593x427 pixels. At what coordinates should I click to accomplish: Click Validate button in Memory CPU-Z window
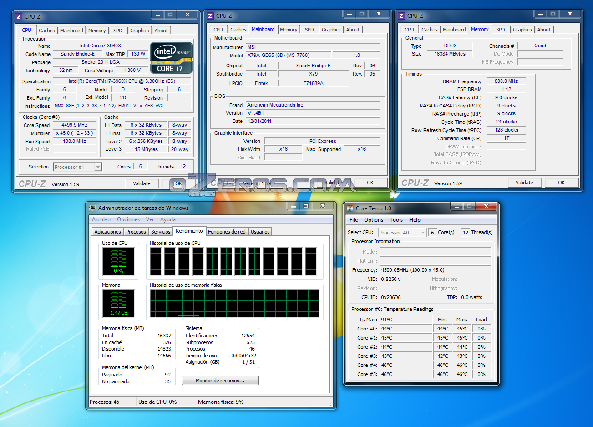[524, 183]
